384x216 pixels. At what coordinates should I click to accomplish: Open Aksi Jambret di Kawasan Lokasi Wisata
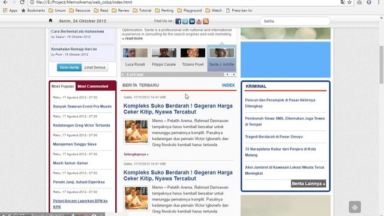point(284,170)
